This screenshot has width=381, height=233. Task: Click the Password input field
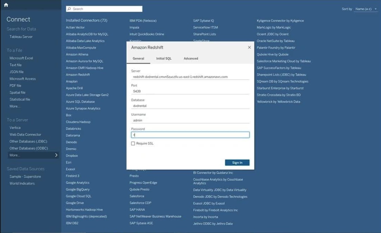pos(190,135)
